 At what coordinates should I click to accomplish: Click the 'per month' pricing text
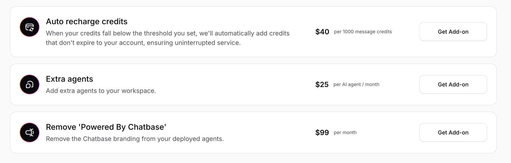pos(345,132)
